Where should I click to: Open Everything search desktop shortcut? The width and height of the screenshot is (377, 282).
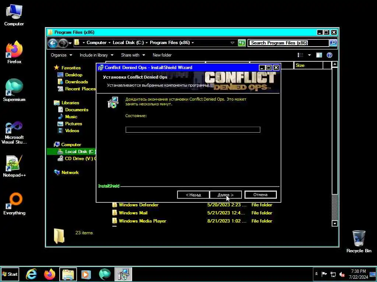[14, 204]
